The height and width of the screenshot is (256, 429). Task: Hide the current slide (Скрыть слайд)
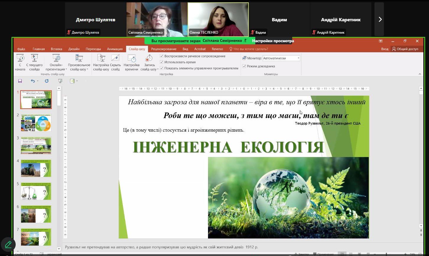click(115, 62)
